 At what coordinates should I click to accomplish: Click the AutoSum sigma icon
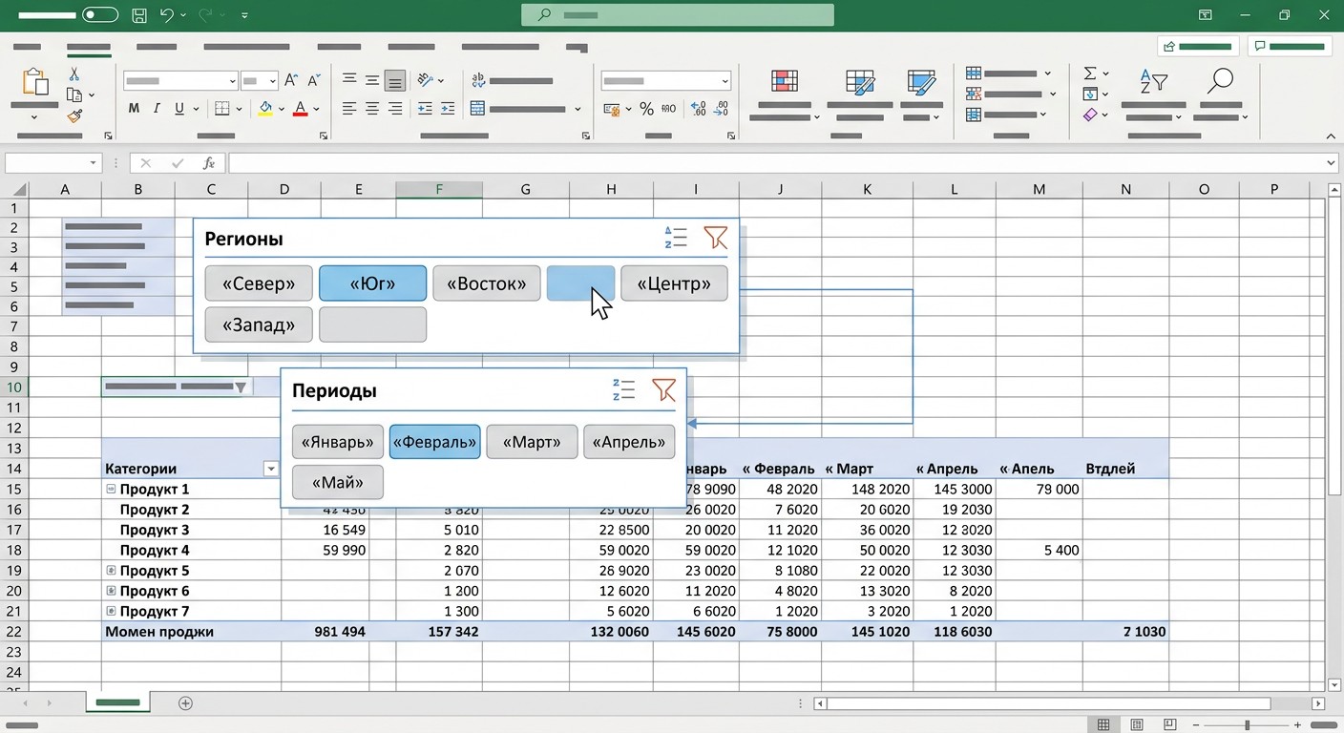(1090, 73)
